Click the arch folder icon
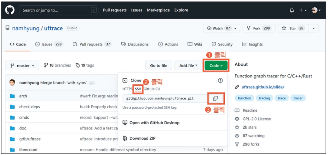328x155 pixels. click(x=12, y=96)
